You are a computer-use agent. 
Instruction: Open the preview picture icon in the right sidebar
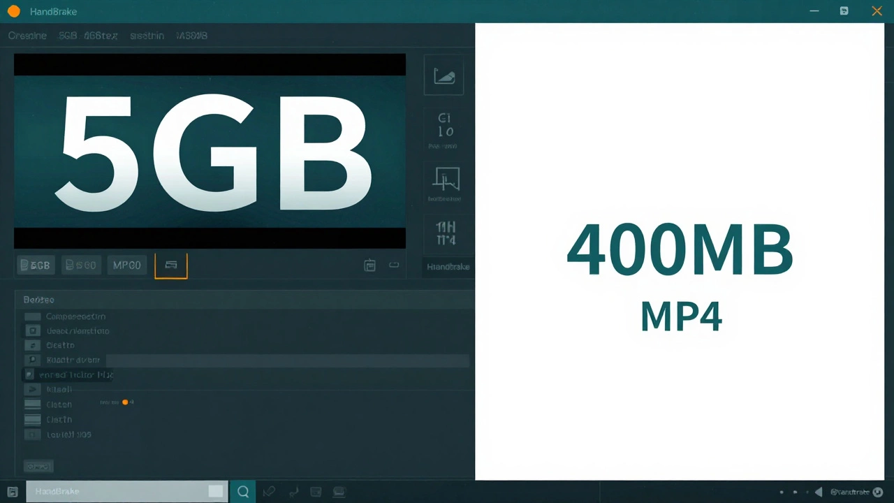pyautogui.click(x=445, y=76)
